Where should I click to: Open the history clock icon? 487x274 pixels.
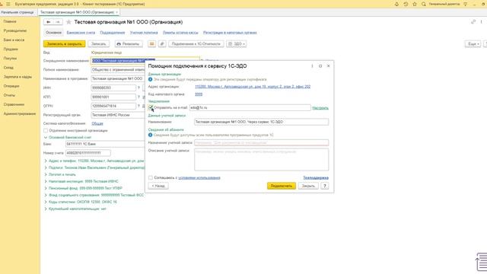(x=406, y=4)
